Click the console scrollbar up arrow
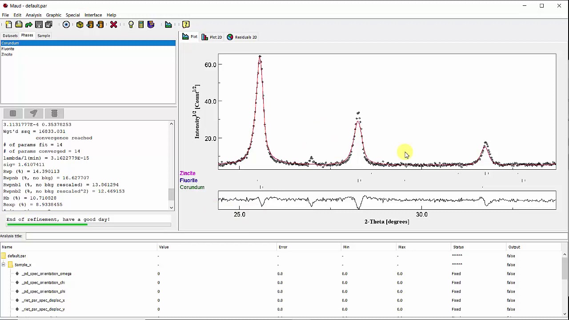Image resolution: width=569 pixels, height=320 pixels. 172,124
